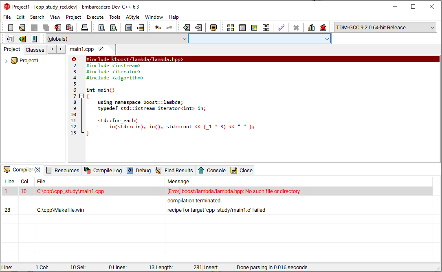Collapse the main() code fold at line 7

point(82,96)
